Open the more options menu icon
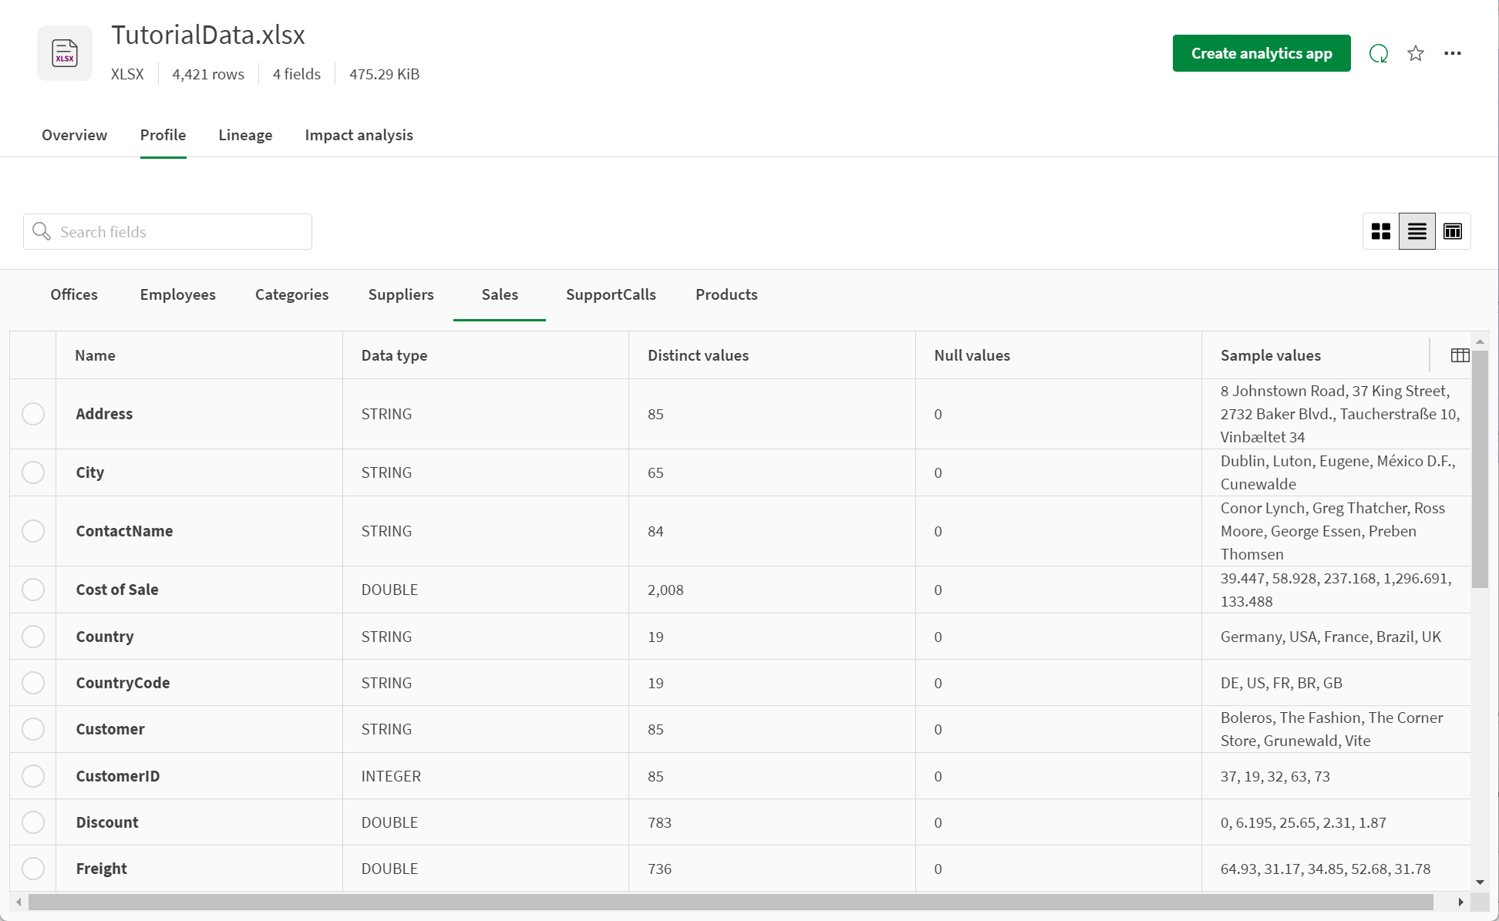This screenshot has width=1499, height=921. pyautogui.click(x=1453, y=52)
